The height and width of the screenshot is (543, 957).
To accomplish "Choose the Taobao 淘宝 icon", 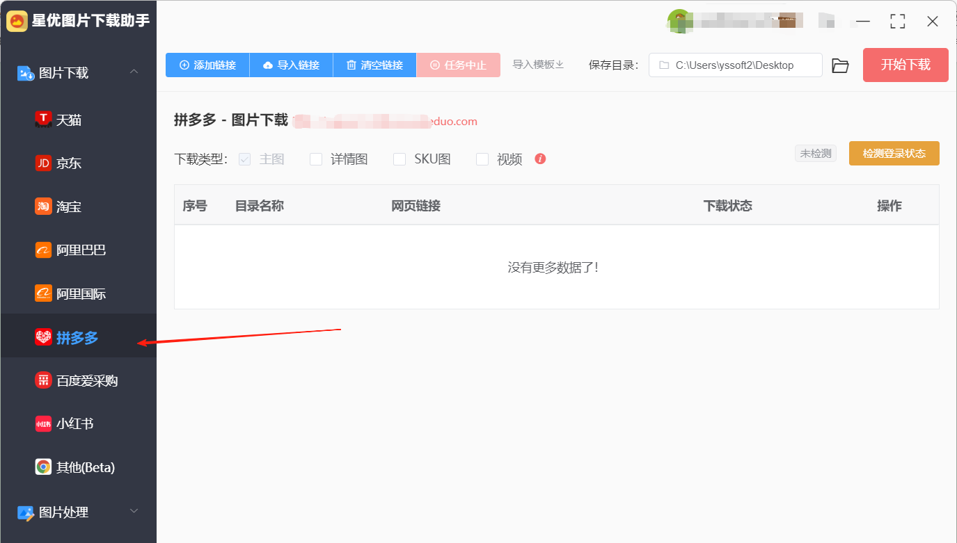I will pyautogui.click(x=43, y=206).
